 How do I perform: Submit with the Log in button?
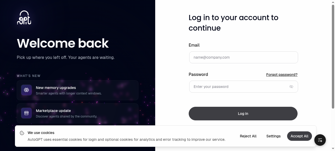coord(243,114)
